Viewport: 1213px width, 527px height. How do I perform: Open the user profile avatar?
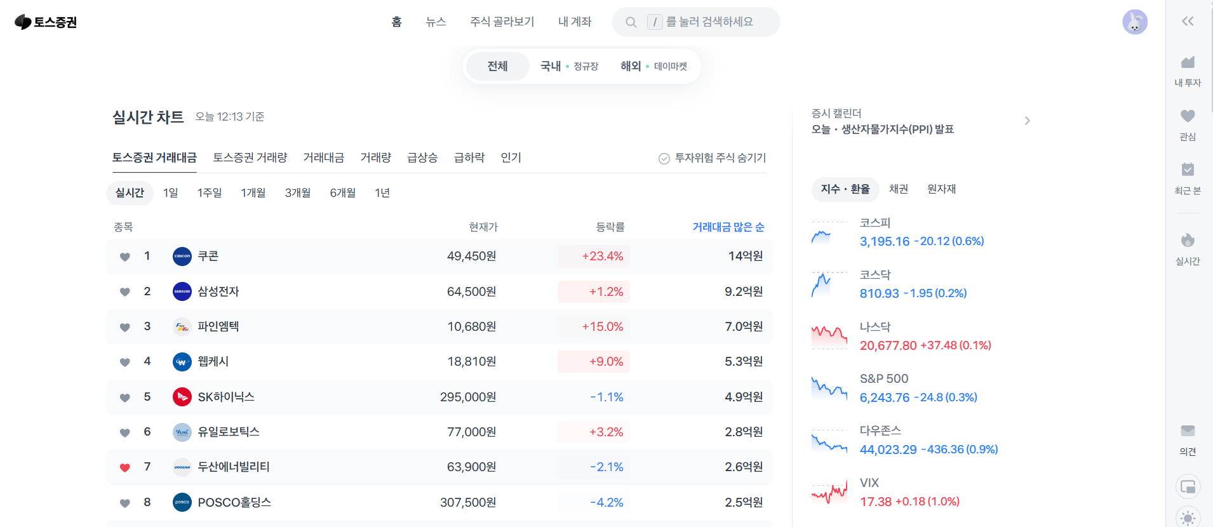point(1134,22)
